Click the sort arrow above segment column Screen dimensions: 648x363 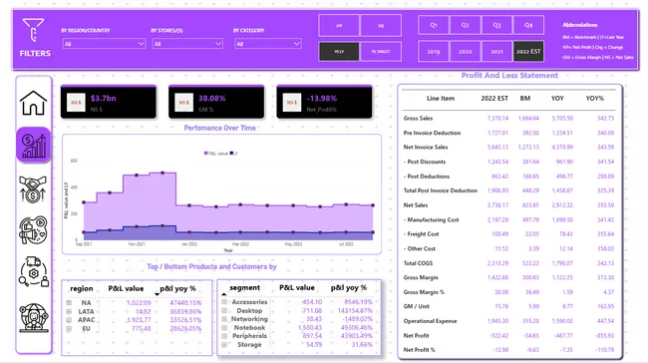point(223,294)
